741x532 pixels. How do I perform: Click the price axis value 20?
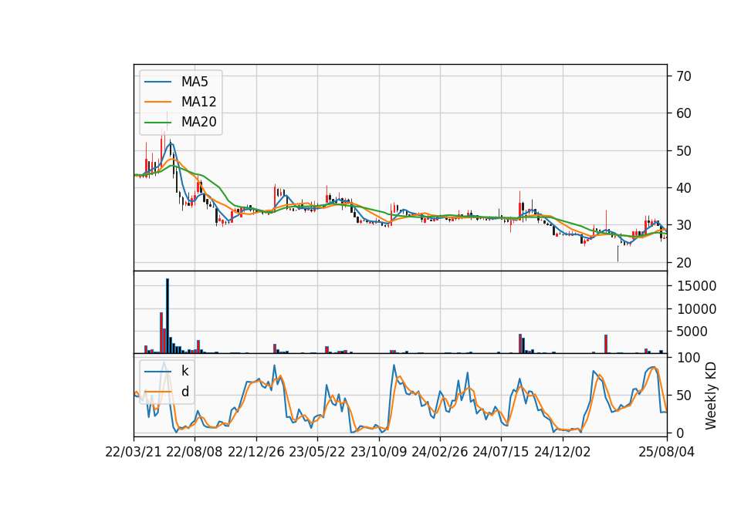[684, 262]
